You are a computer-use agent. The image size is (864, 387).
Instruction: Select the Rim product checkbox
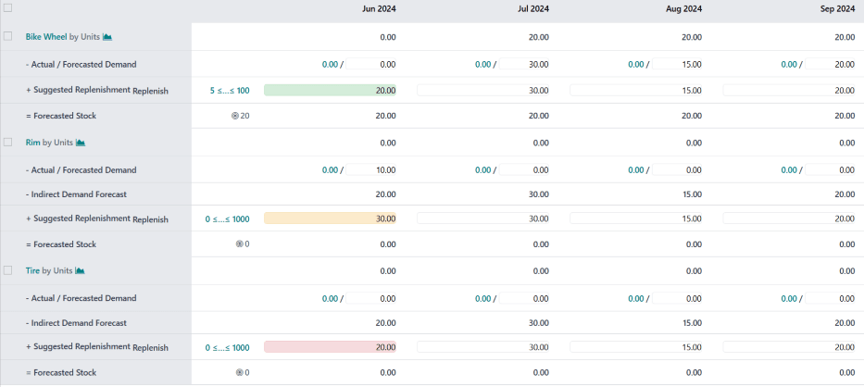click(x=8, y=143)
